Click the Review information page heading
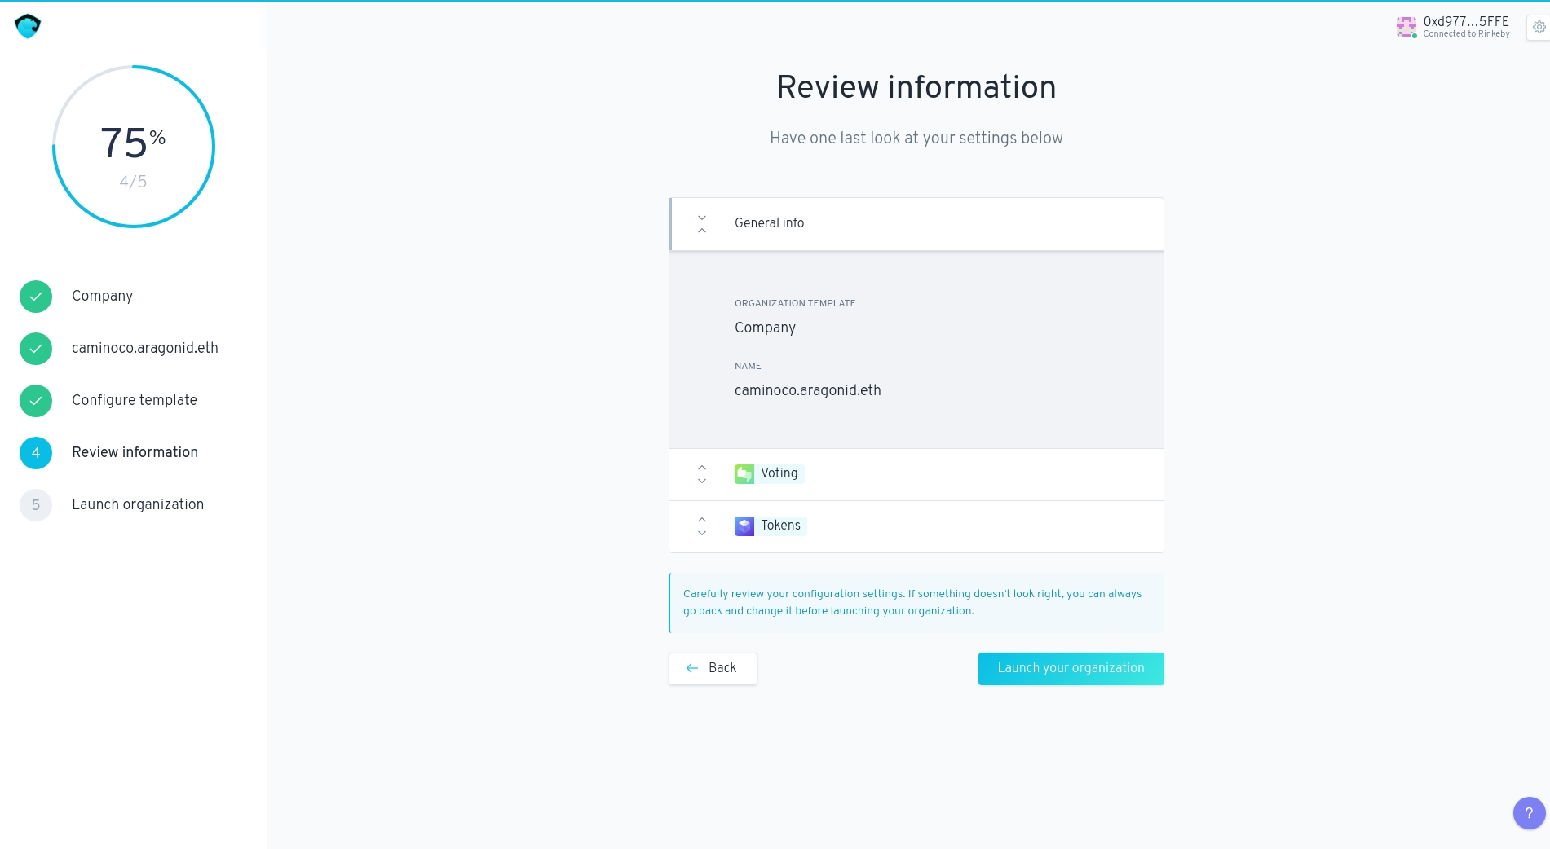Viewport: 1550px width, 849px height. pyautogui.click(x=916, y=87)
